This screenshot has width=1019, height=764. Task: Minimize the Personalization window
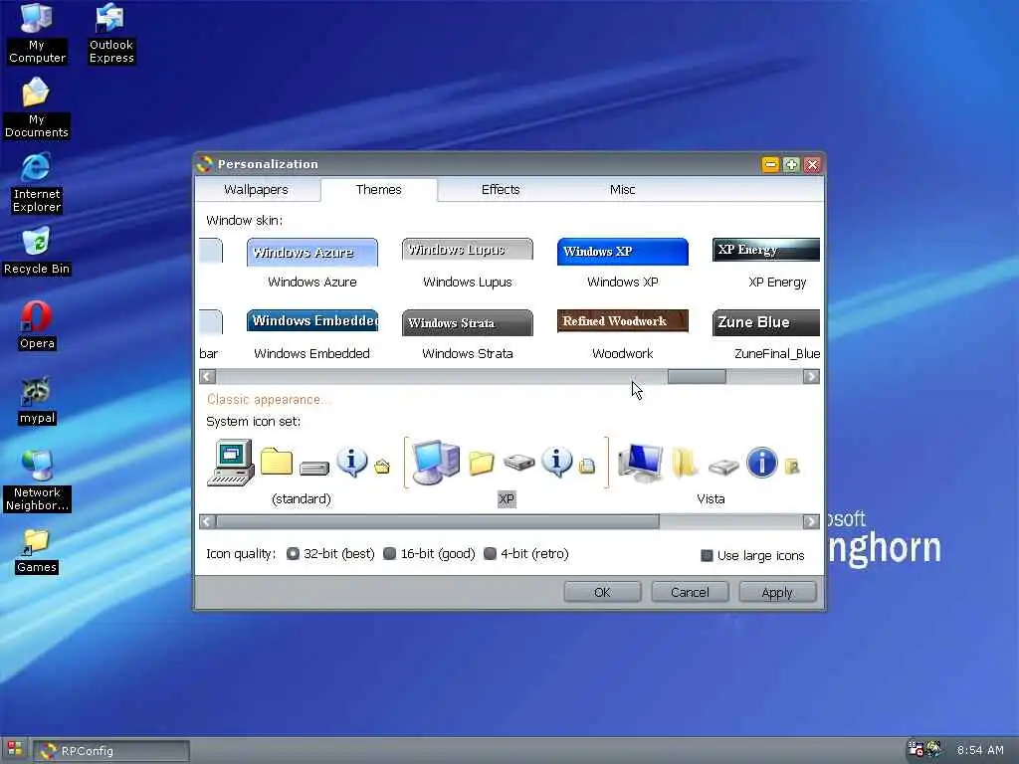pos(770,164)
